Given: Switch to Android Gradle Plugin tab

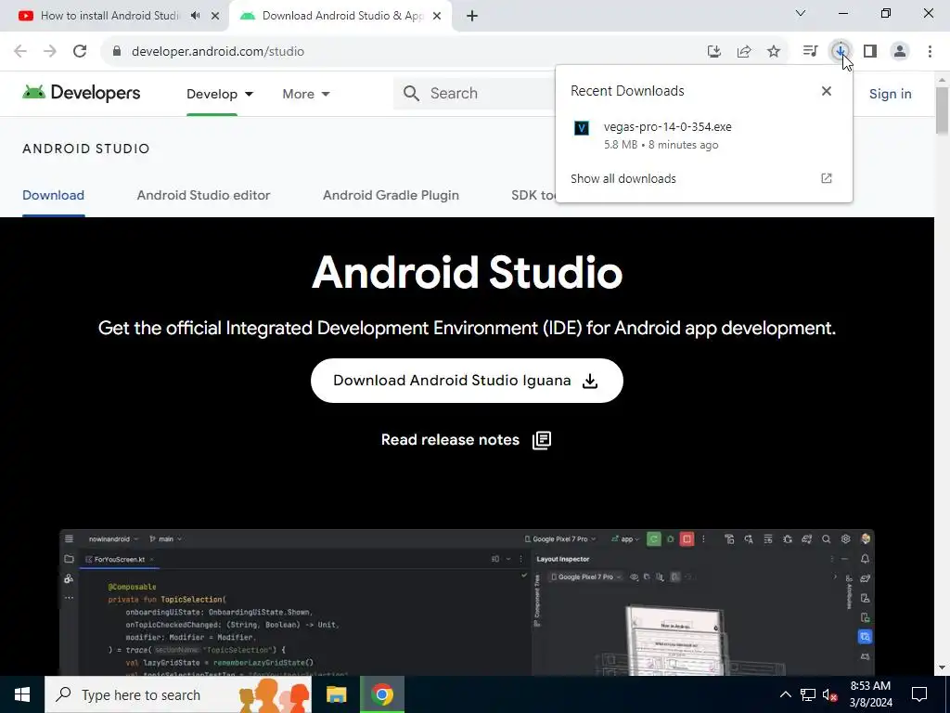Looking at the screenshot, I should click(391, 195).
